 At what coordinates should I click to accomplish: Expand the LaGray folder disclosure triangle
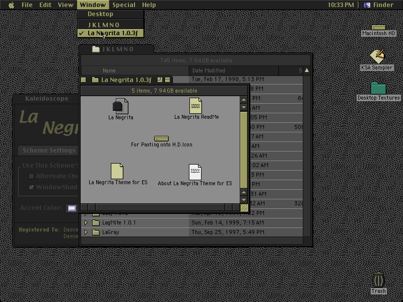point(86,232)
